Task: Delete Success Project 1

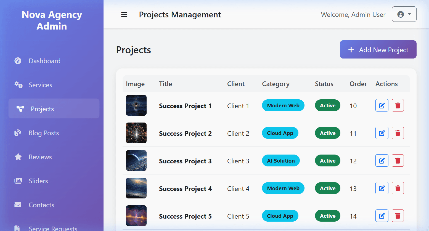Action: point(398,105)
